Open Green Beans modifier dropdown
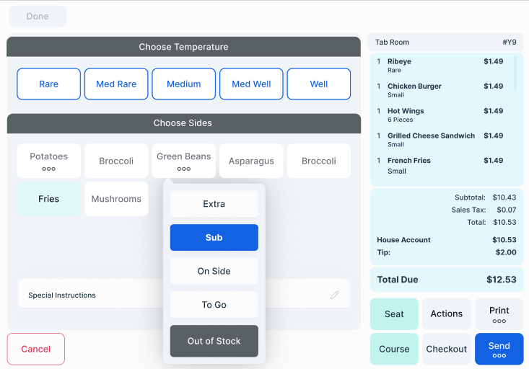529x369 pixels. coord(183,161)
